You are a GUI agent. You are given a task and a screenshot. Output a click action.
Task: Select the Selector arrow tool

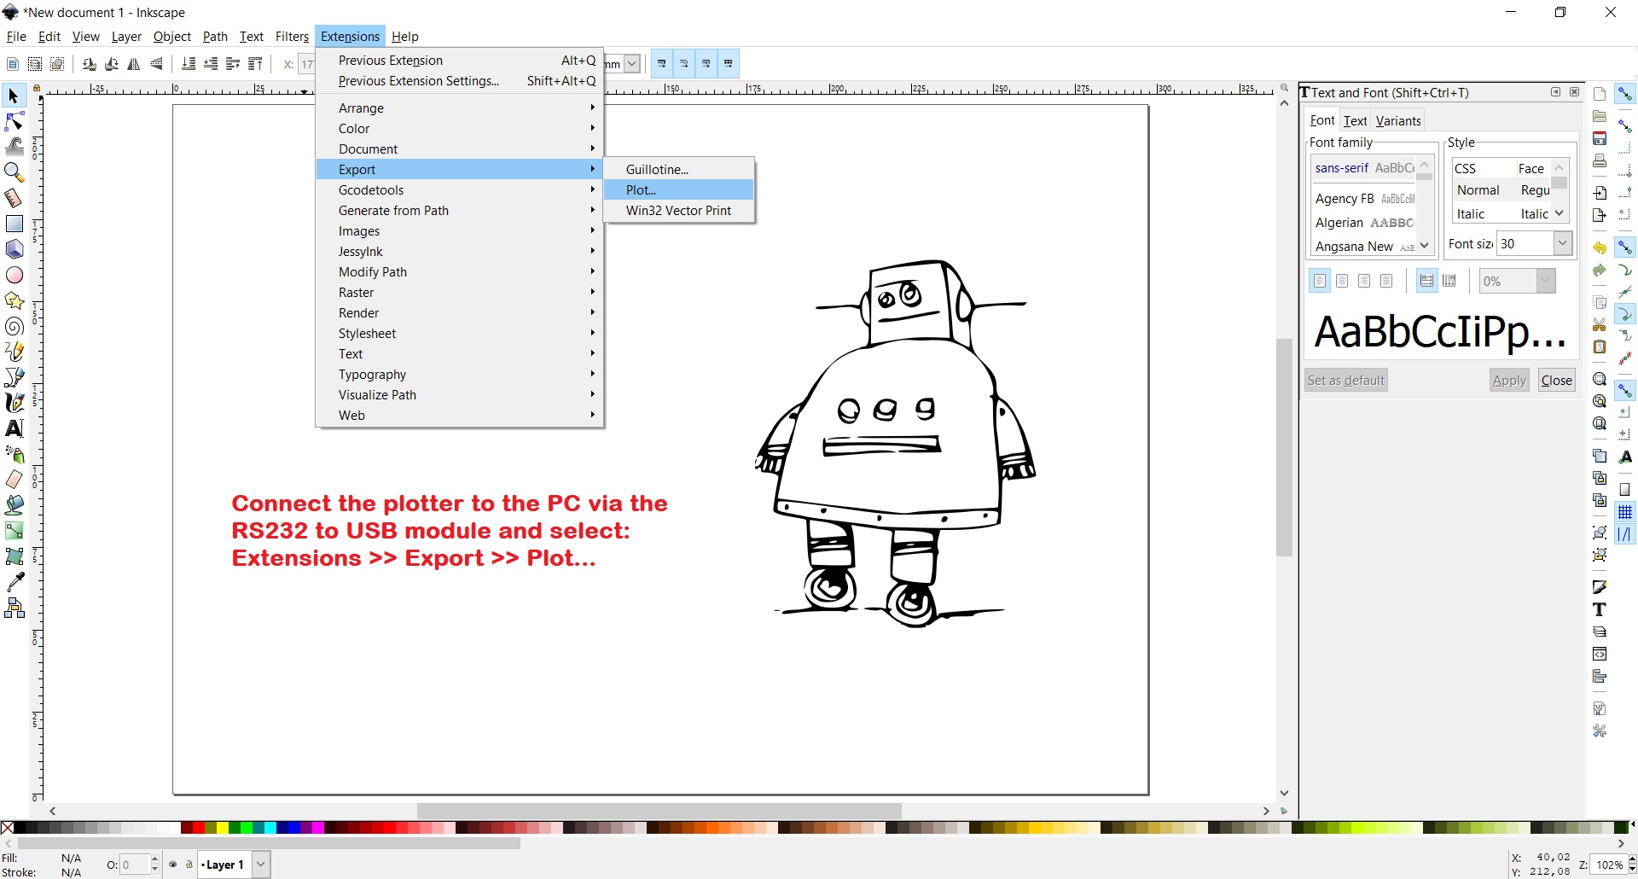(14, 96)
